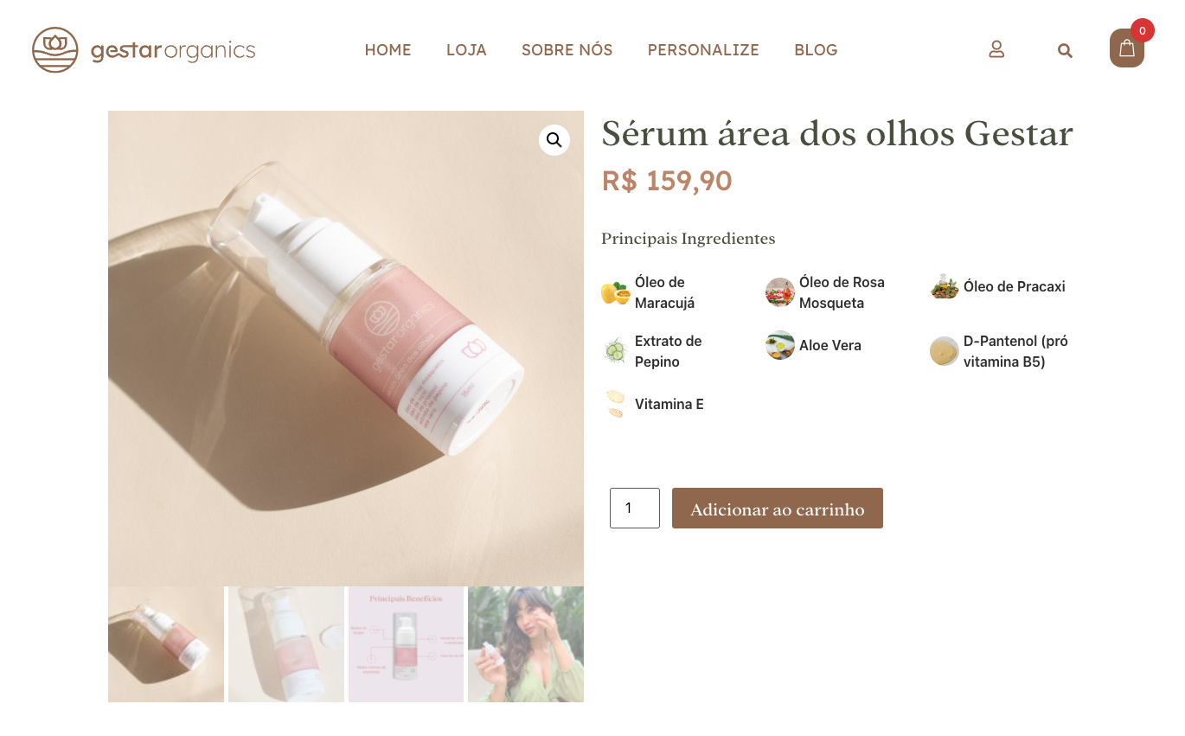The height and width of the screenshot is (736, 1185).
Task: Open the shopping cart bag icon
Action: coord(1127,48)
